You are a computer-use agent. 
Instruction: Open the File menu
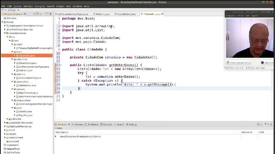coord(3,6)
